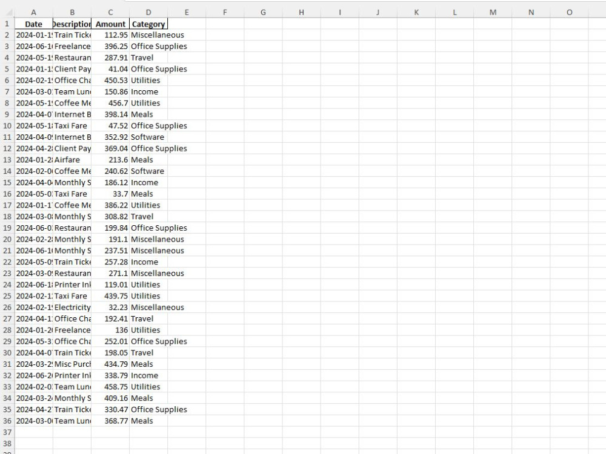This screenshot has width=606, height=454.
Task: Click Software category in row 11
Action: pos(148,137)
